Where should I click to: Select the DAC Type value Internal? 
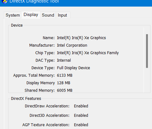click(x=64, y=60)
